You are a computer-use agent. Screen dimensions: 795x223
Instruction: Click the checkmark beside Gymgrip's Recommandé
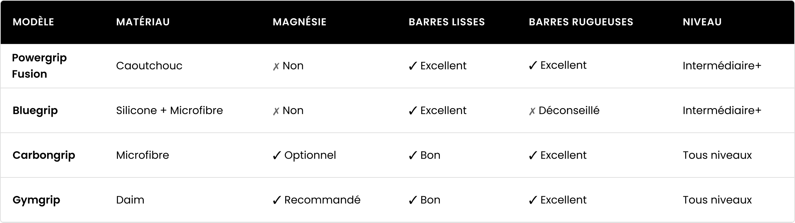(x=277, y=200)
